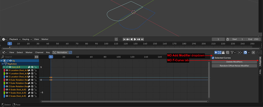Open the Graph Editor type selector
This screenshot has height=107, width=263.
tap(4, 52)
